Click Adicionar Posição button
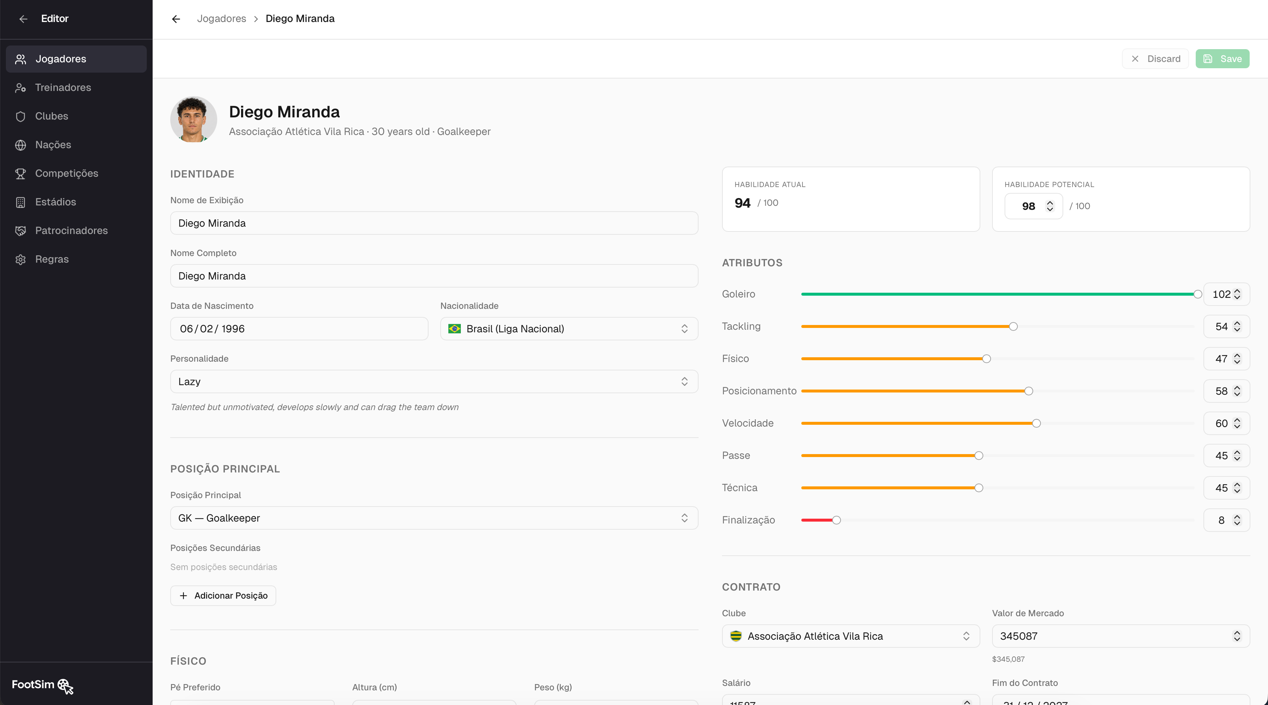This screenshot has height=705, width=1268. point(223,595)
